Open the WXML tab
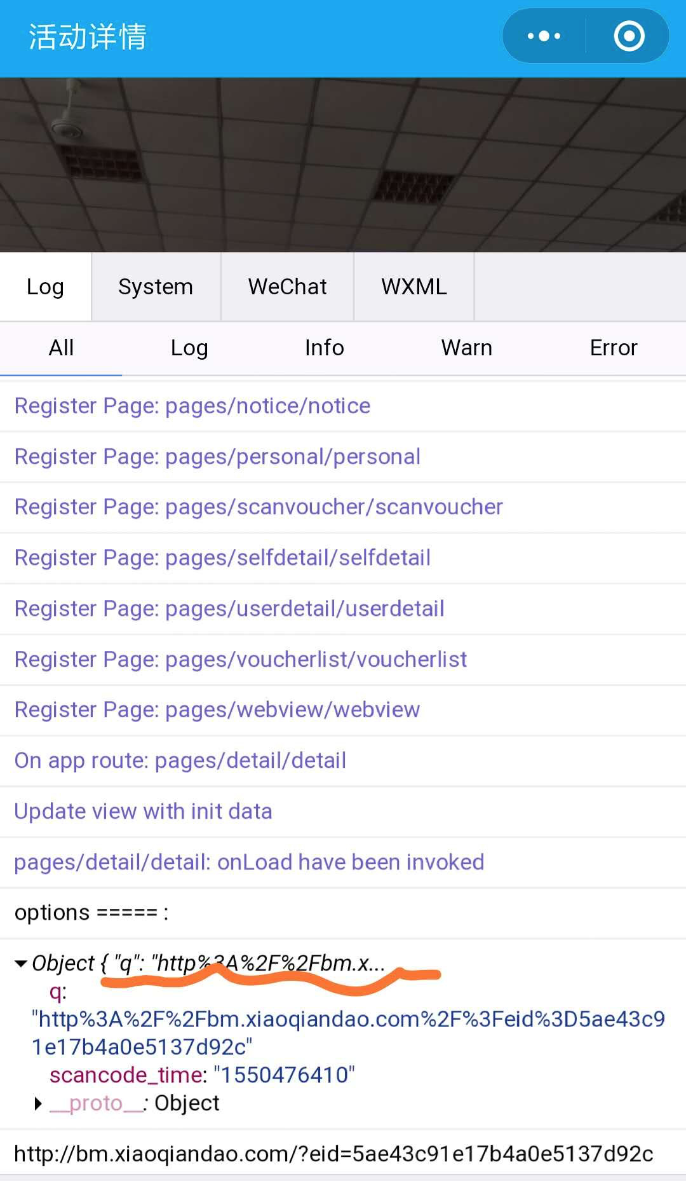The height and width of the screenshot is (1181, 686). click(x=414, y=287)
